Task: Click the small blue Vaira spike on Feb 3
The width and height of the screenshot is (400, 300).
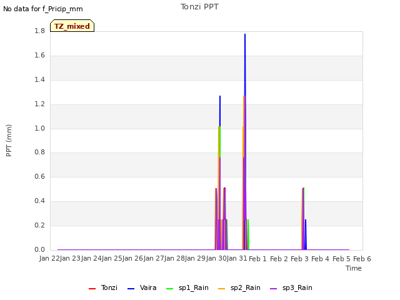Action: coord(306,234)
